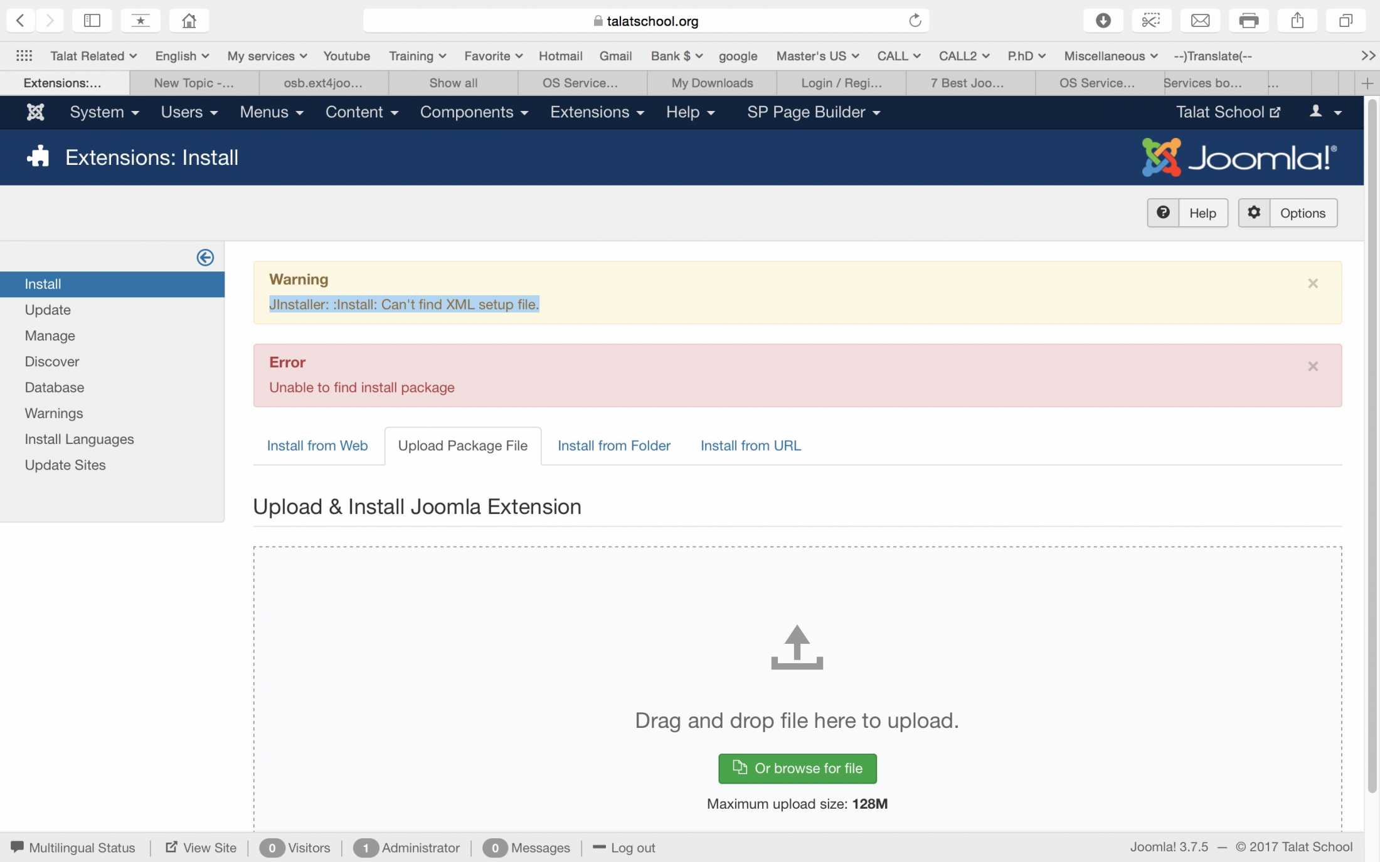Open the Safari downloads icon

(x=1103, y=21)
